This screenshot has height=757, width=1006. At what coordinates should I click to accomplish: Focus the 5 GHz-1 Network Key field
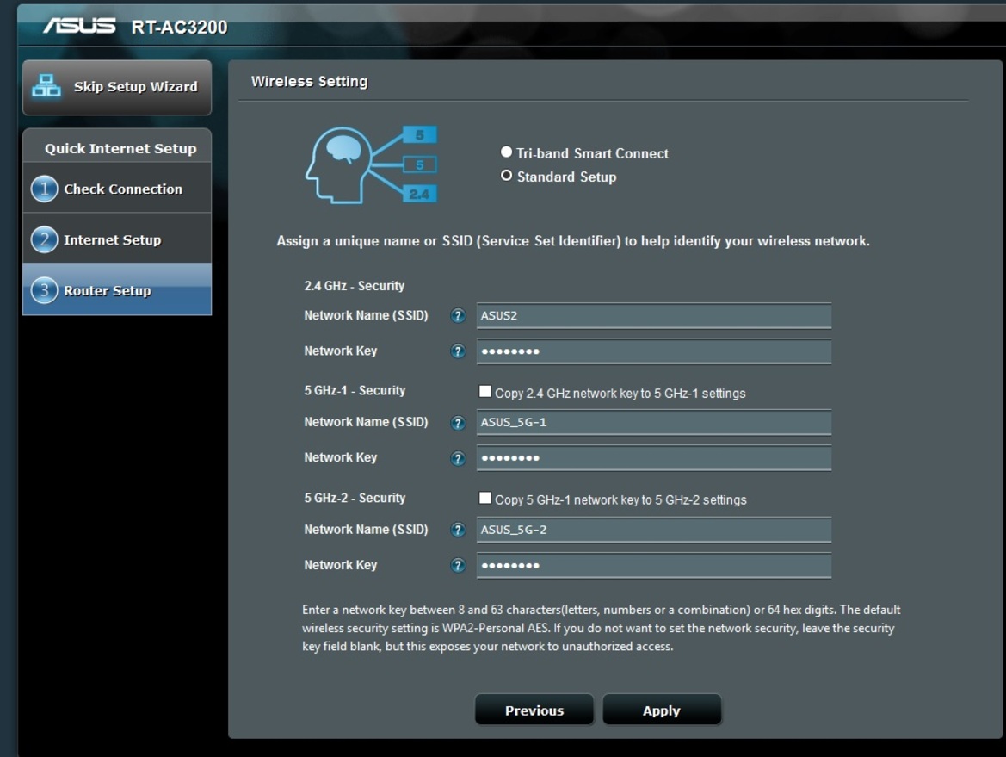(x=654, y=458)
